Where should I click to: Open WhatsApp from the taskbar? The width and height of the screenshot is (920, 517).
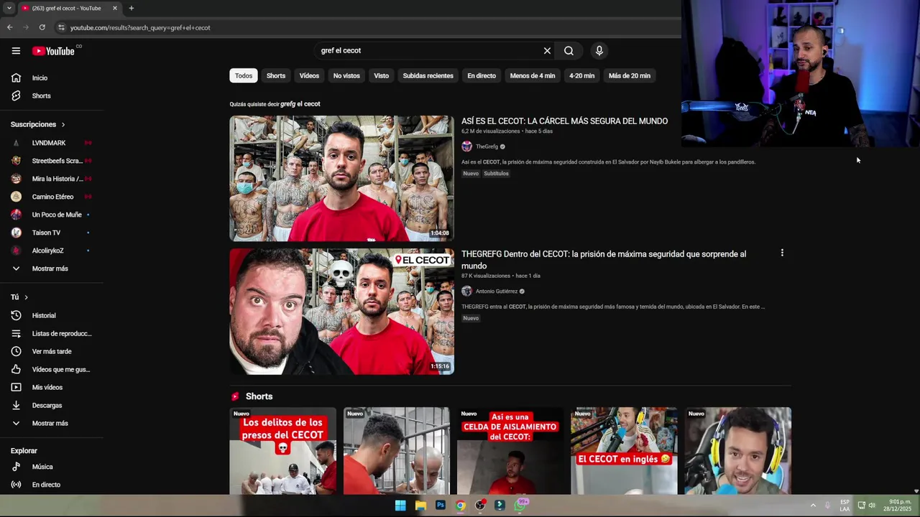[x=520, y=506]
